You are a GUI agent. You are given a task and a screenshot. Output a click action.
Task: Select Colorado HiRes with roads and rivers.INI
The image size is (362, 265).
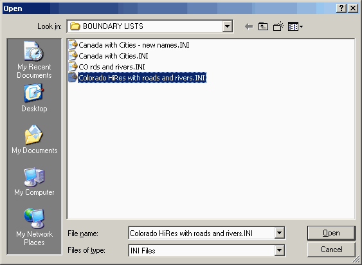pos(137,78)
